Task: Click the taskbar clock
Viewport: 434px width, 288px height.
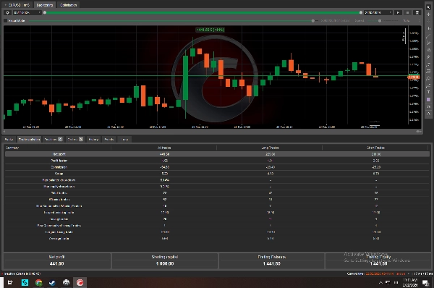Action: [x=410, y=282]
